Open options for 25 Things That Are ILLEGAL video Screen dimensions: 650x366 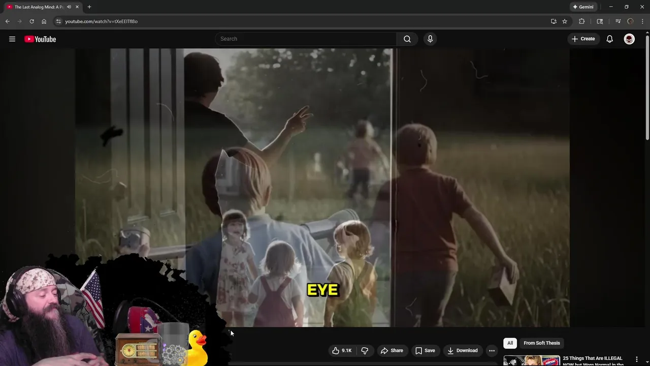point(637,359)
